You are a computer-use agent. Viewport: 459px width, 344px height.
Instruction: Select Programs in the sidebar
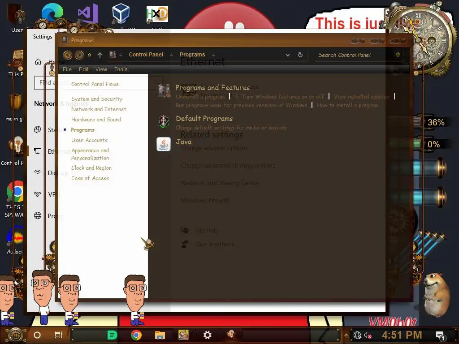82,130
